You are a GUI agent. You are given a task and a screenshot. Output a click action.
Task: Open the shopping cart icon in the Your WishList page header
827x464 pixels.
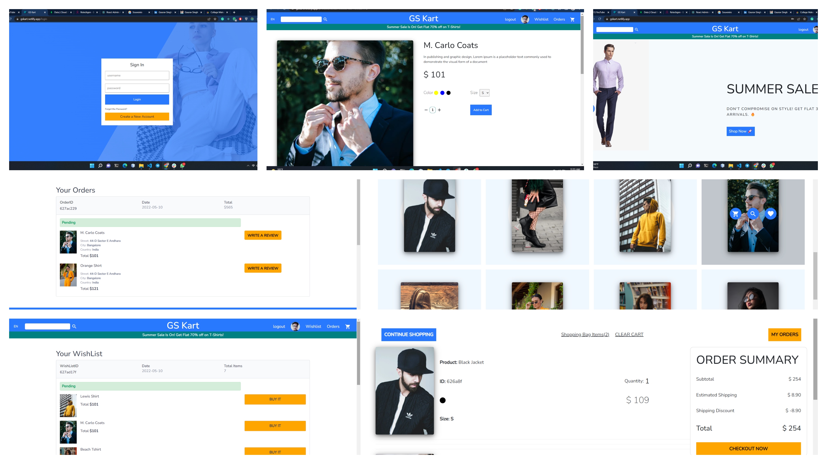pos(347,327)
